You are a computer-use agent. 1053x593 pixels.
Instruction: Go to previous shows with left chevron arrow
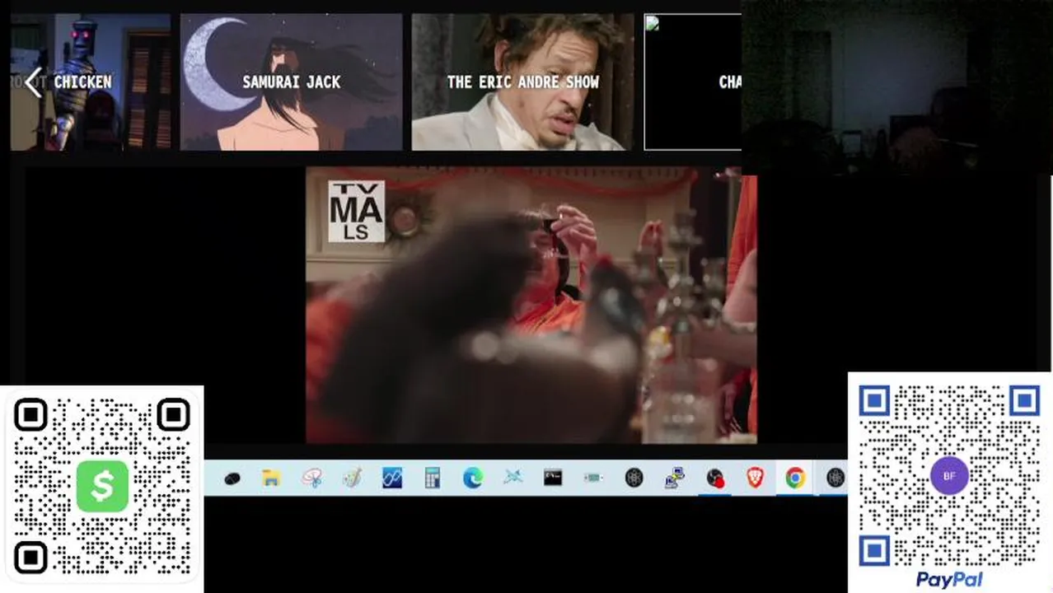(33, 82)
